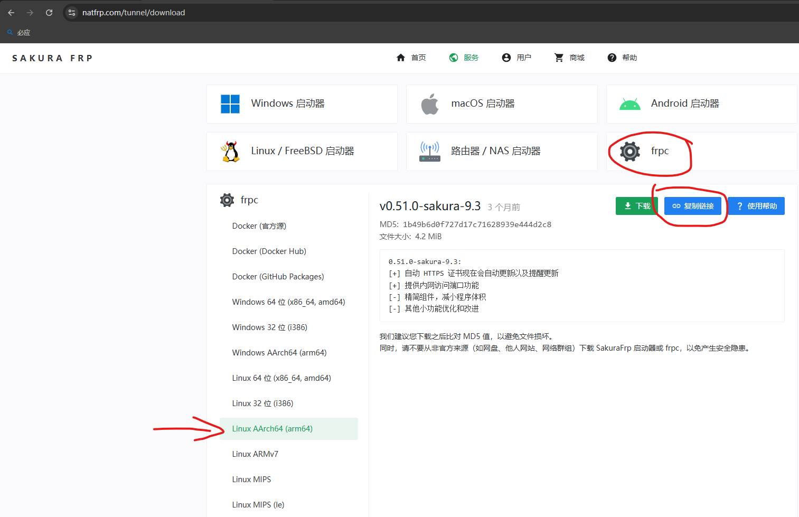This screenshot has height=517, width=799.
Task: Select the Windows 启动器 card
Action: pyautogui.click(x=302, y=104)
